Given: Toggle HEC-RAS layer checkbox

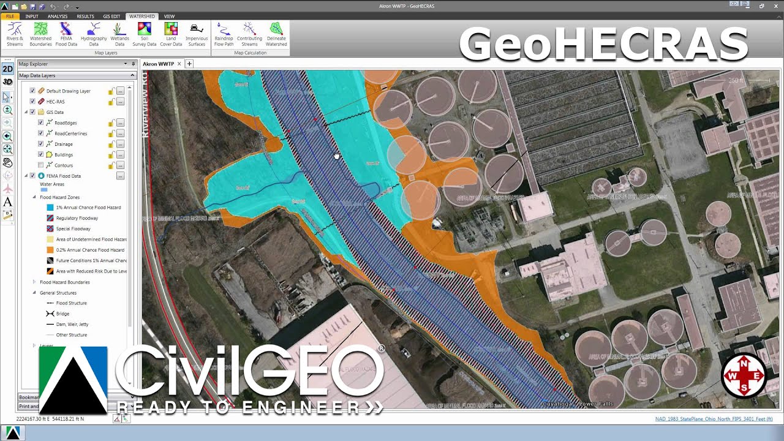Looking at the screenshot, I should (x=33, y=101).
